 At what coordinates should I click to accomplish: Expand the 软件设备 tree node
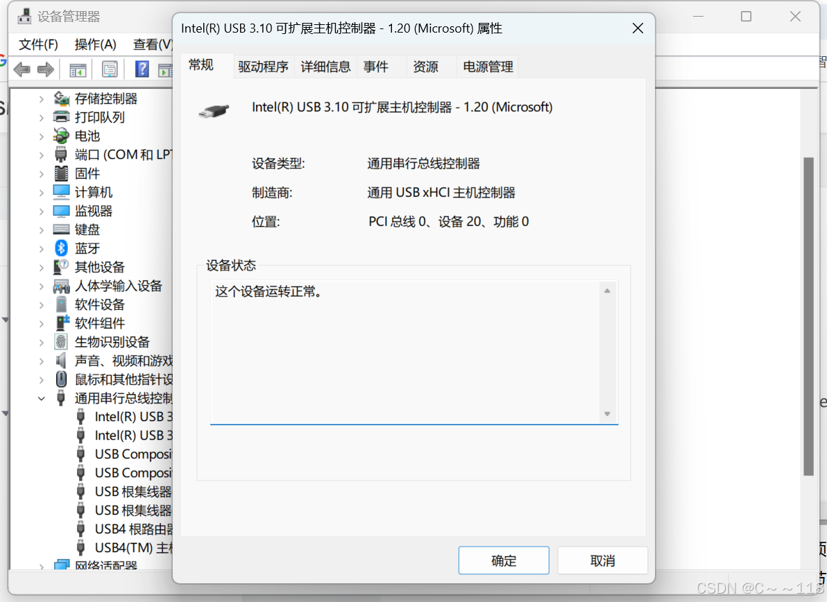(41, 304)
